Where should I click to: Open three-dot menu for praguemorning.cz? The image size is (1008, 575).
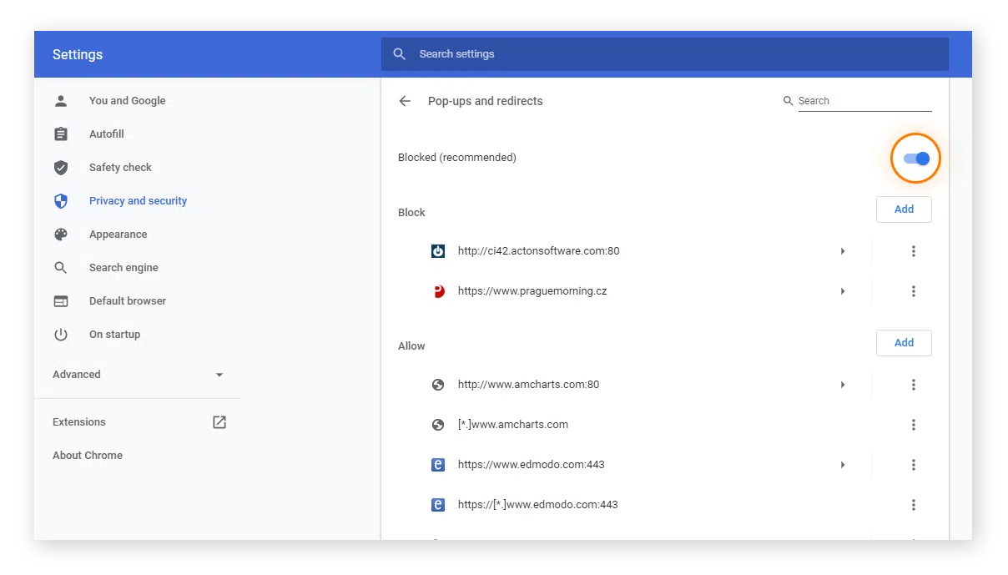click(x=914, y=291)
